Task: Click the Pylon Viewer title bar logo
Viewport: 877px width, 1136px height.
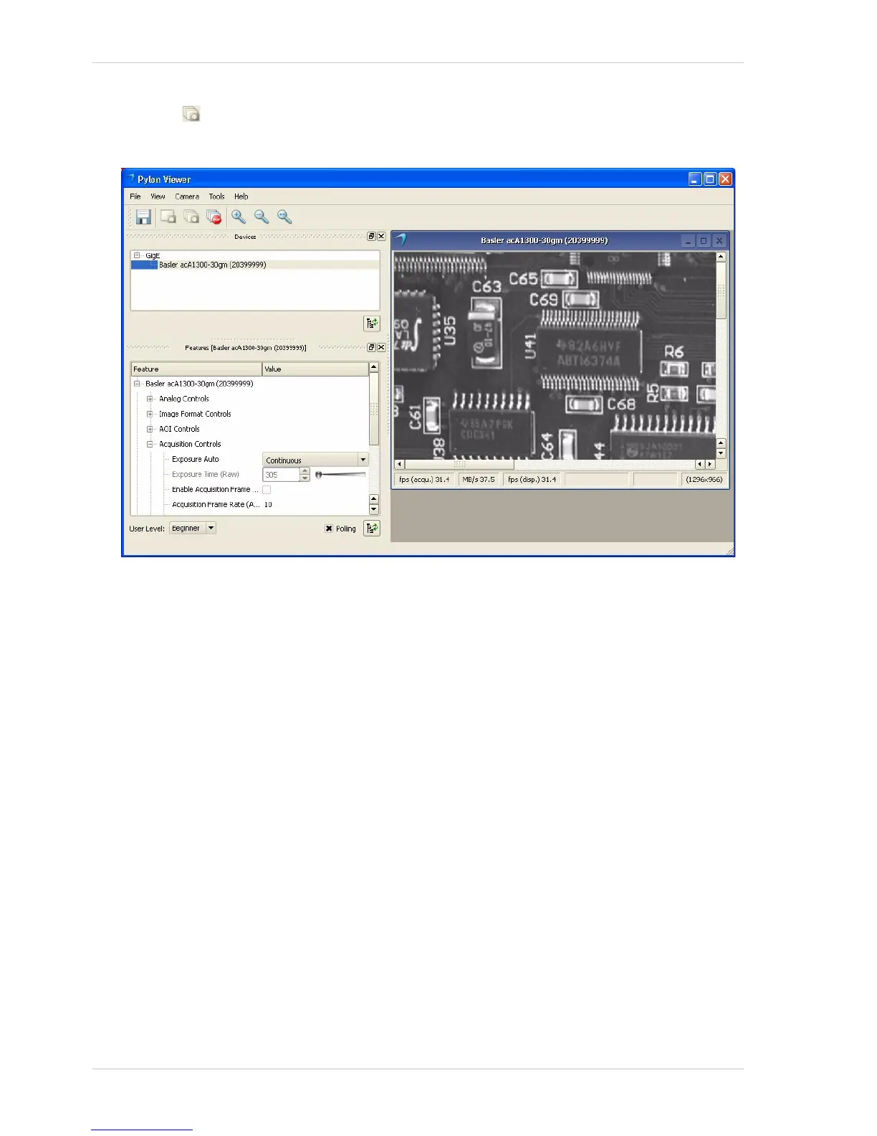Action: (130, 179)
